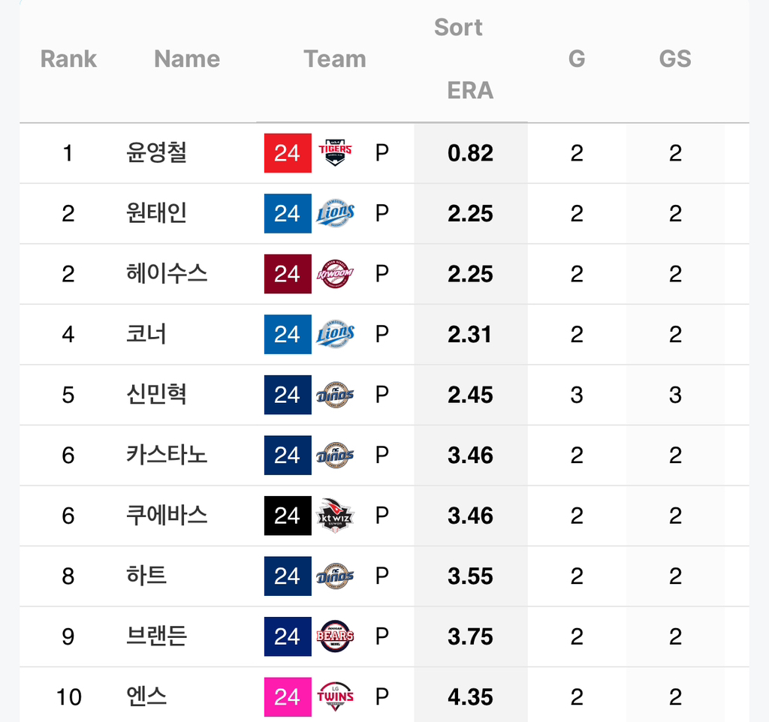Click the KIA Tigers logo in row one
769x722 pixels.
tap(335, 152)
